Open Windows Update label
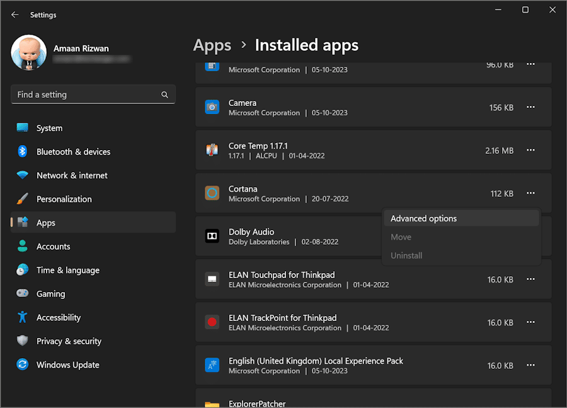This screenshot has height=408, width=567. click(67, 365)
